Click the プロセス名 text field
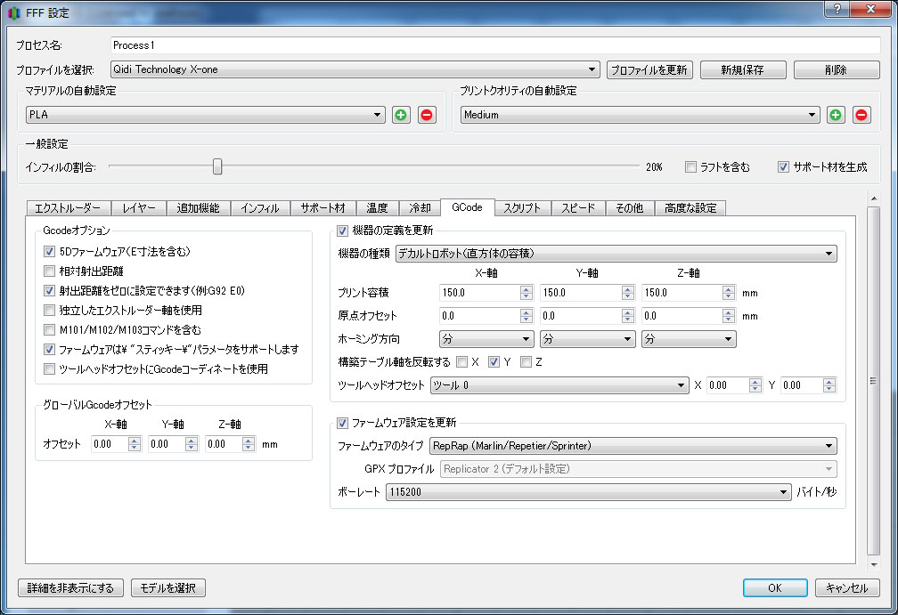 pyautogui.click(x=494, y=45)
